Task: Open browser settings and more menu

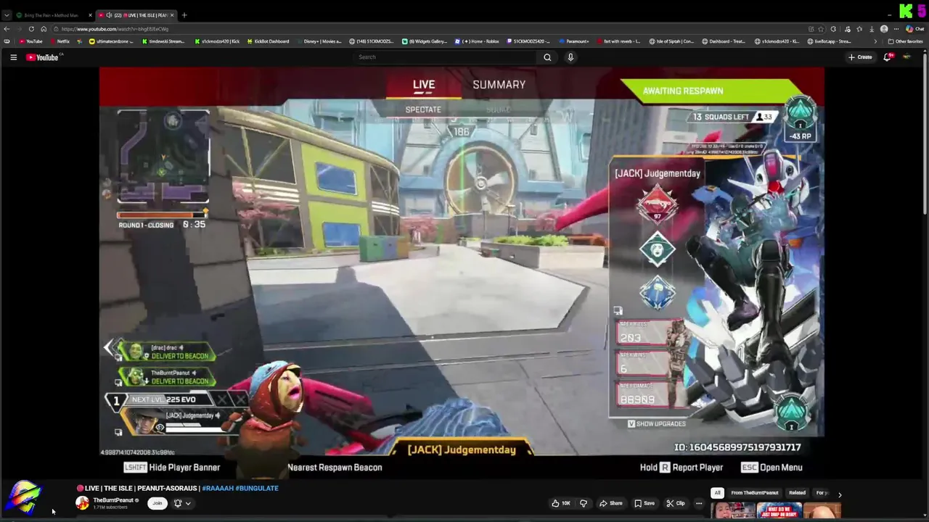Action: point(896,29)
